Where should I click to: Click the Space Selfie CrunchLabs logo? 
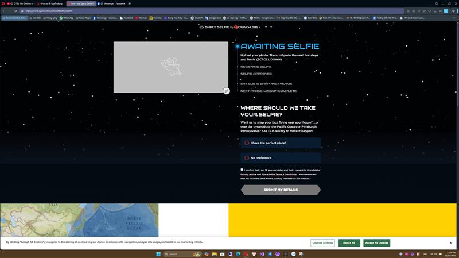point(229,27)
